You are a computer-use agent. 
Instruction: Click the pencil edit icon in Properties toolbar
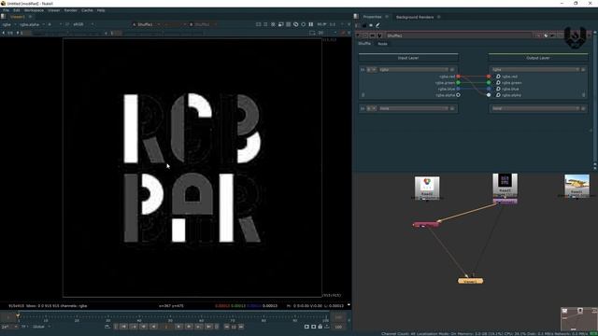pyautogui.click(x=377, y=25)
